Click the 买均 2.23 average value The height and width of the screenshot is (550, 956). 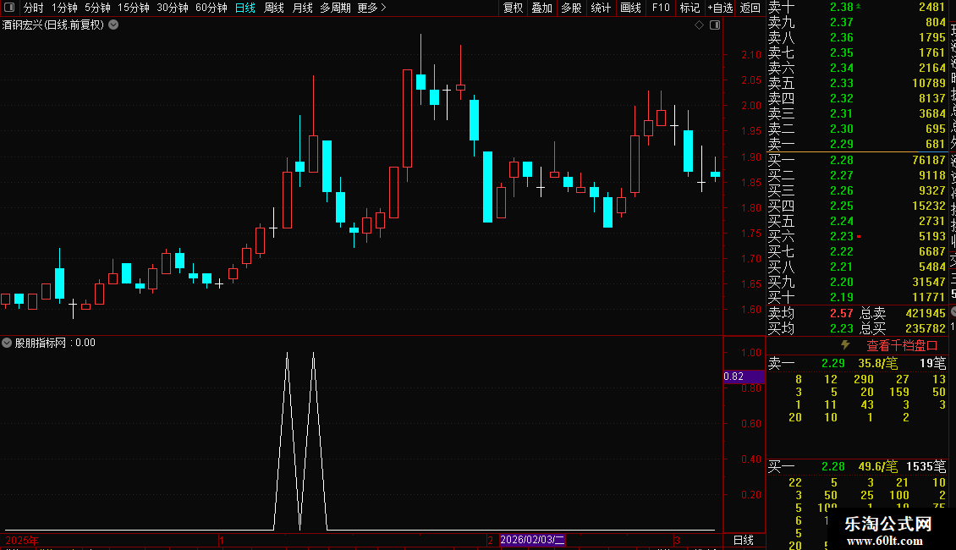click(842, 328)
